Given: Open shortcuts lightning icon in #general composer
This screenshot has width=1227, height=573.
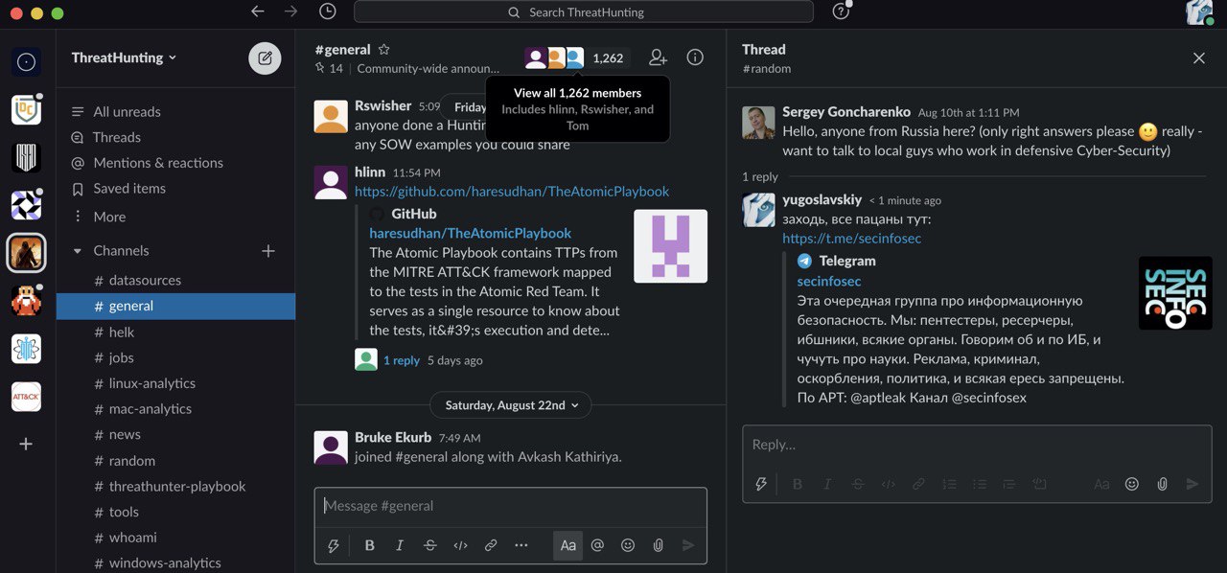Looking at the screenshot, I should point(334,545).
